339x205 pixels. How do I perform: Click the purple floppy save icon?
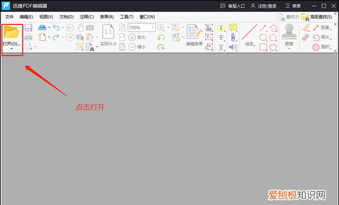[28, 28]
